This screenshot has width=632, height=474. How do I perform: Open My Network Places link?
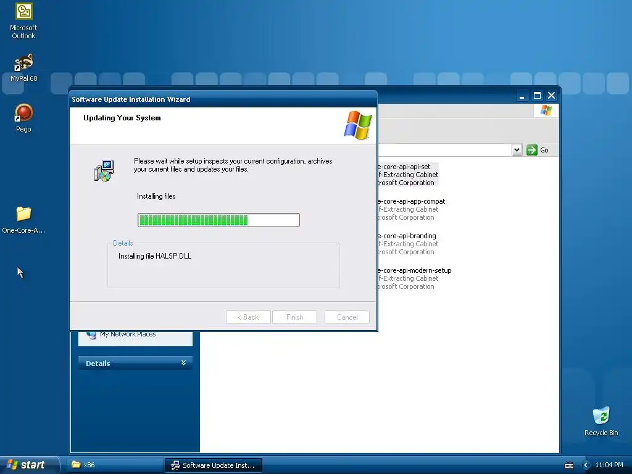click(128, 334)
